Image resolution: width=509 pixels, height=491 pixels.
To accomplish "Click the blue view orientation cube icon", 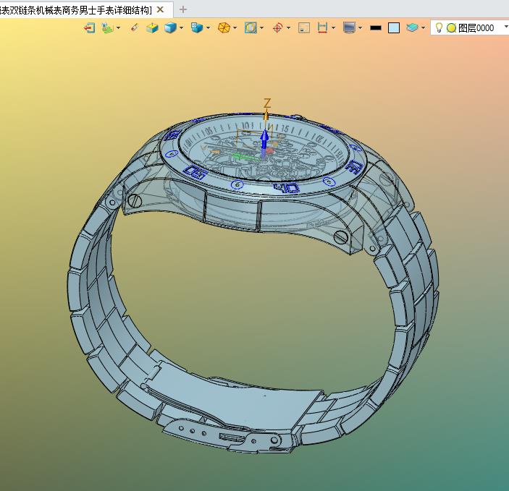I will (x=197, y=28).
